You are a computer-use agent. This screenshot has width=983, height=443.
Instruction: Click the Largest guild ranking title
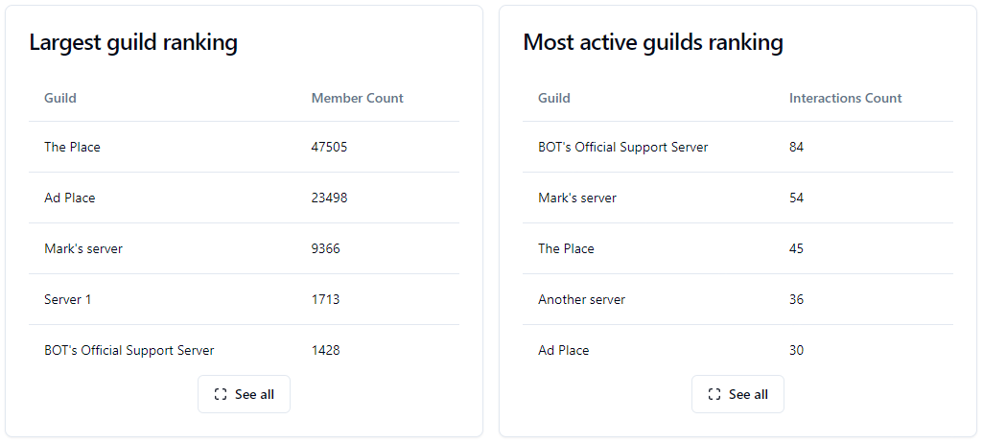(133, 42)
